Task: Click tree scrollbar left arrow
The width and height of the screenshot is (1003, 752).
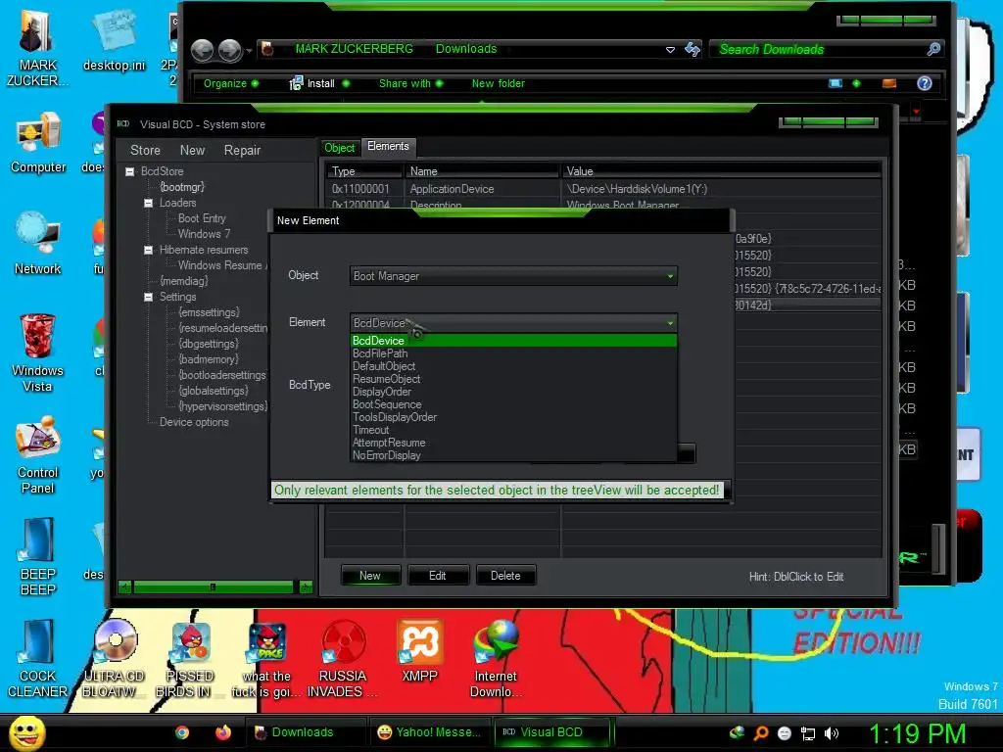Action: tap(124, 587)
